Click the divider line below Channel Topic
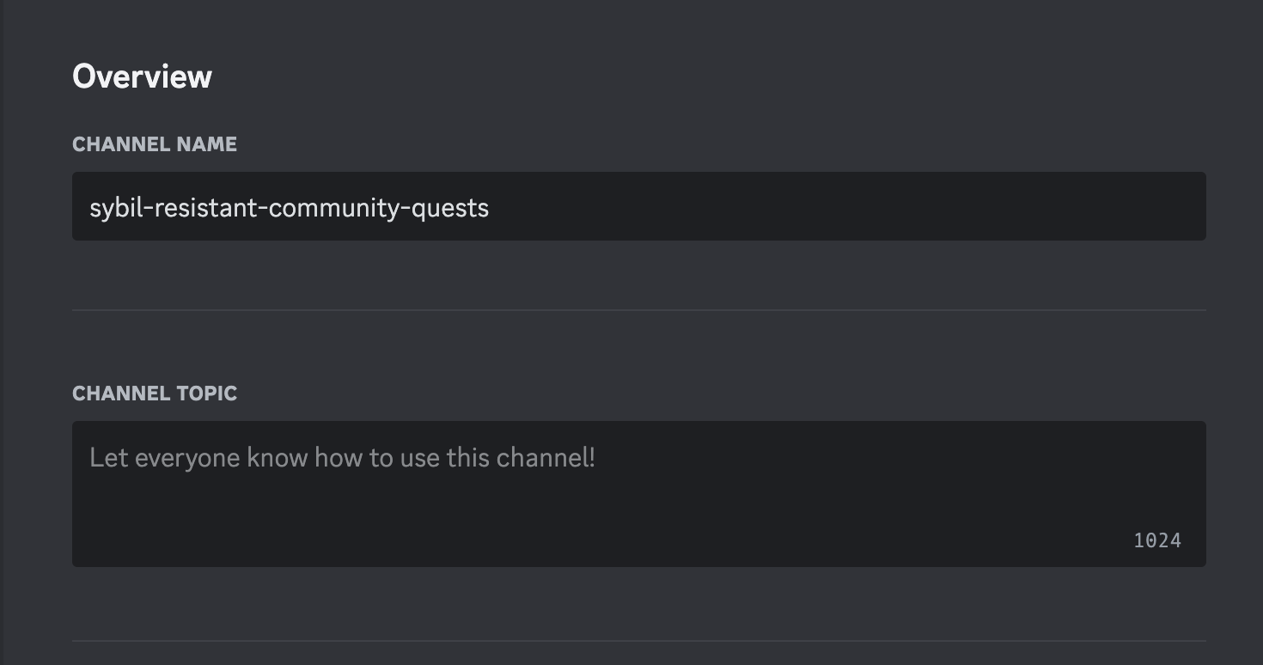Viewport: 1263px width, 665px height. click(x=638, y=640)
